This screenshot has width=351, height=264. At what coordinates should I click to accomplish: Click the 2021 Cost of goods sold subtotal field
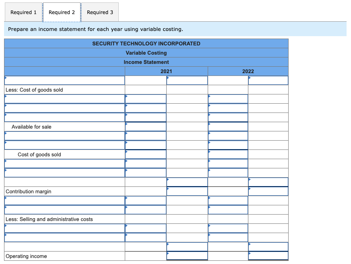[x=146, y=154]
